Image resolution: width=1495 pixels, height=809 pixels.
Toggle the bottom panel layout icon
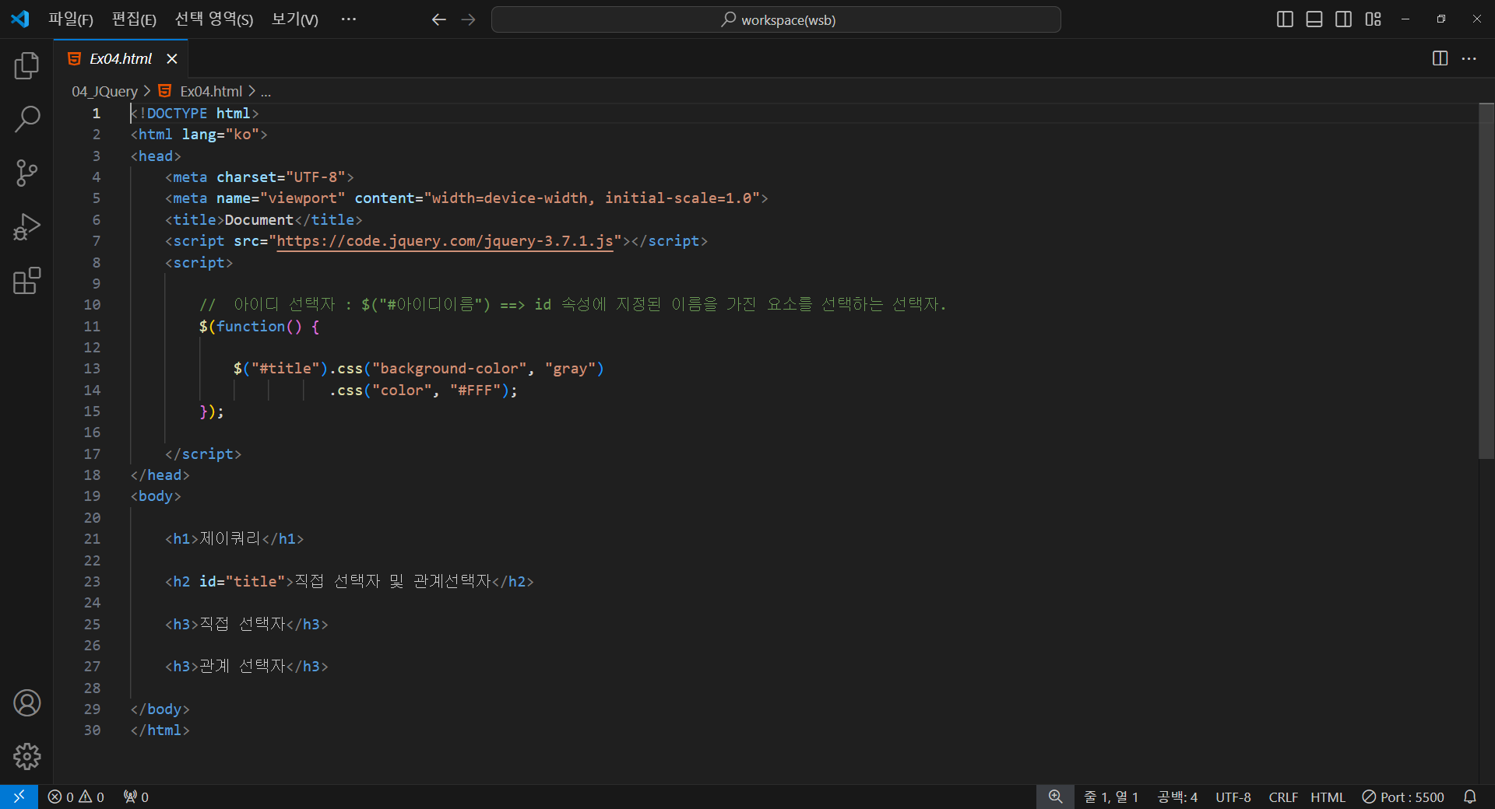point(1314,19)
